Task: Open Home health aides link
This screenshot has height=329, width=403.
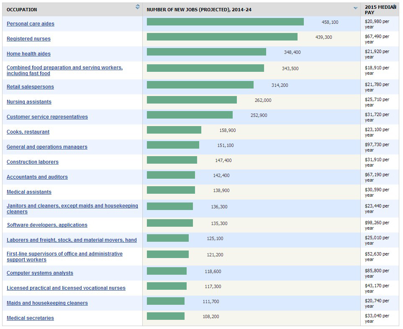Action: tap(28, 54)
